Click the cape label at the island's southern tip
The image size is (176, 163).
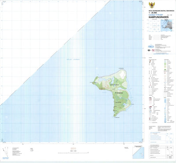tap(117, 118)
